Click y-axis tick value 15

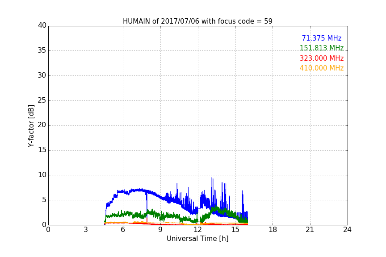click(x=42, y=150)
